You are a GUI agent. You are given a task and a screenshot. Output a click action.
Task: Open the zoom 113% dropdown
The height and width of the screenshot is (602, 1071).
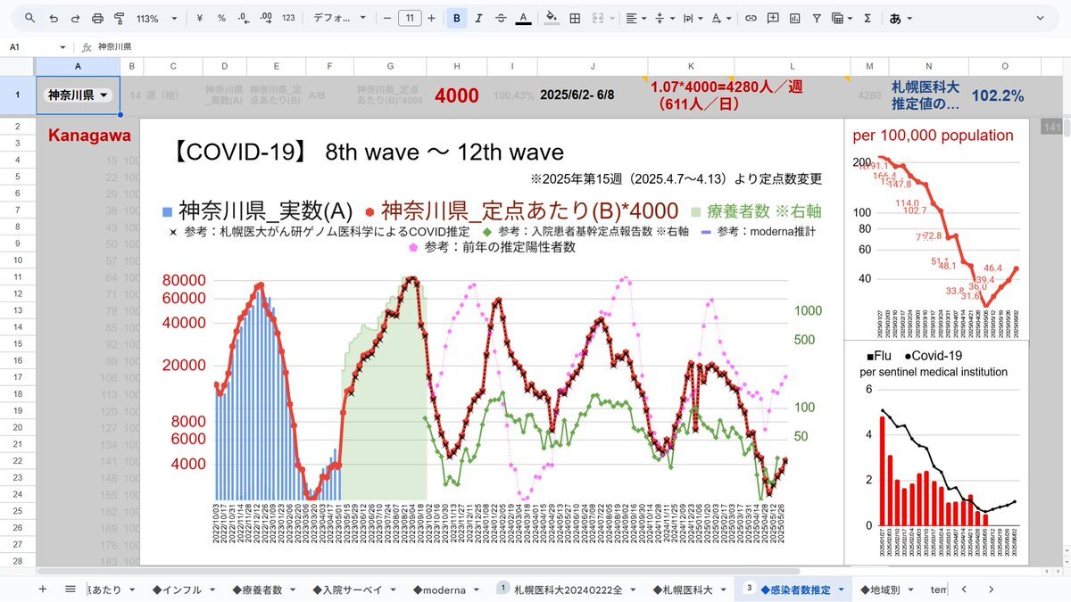pos(156,18)
